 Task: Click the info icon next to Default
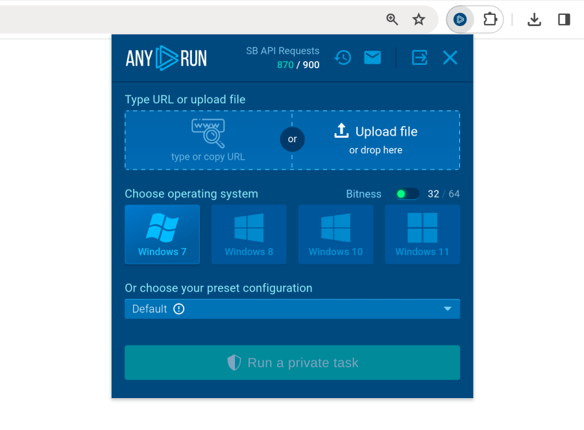pos(179,309)
